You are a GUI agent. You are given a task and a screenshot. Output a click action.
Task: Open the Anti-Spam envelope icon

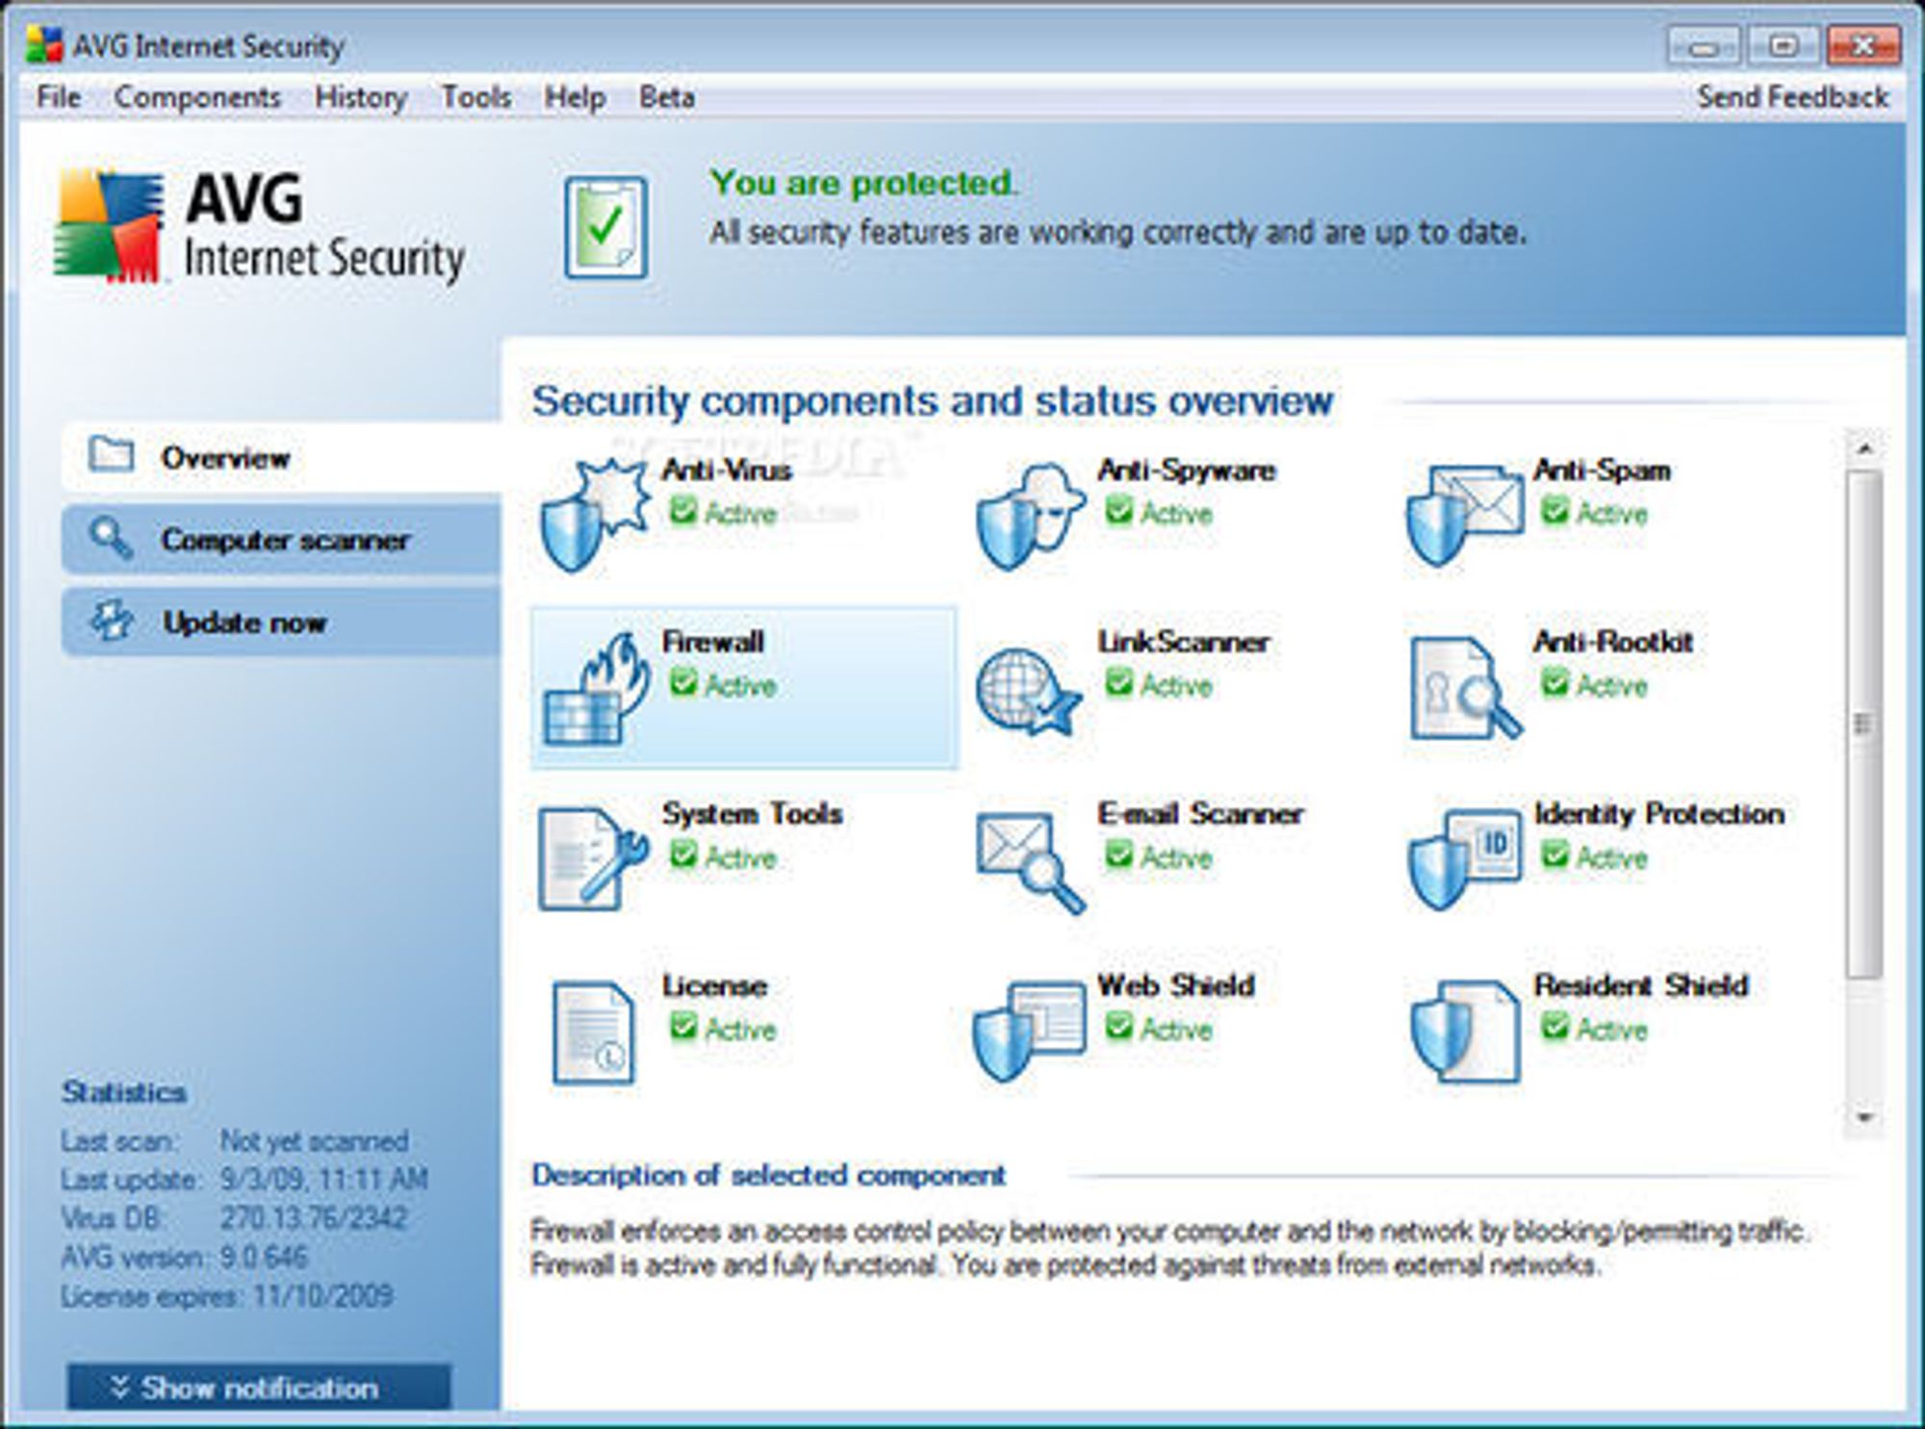[1465, 515]
